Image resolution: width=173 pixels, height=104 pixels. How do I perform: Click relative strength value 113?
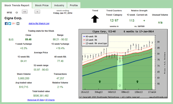point(132,21)
